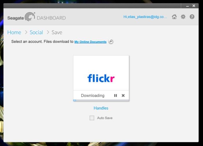This screenshot has width=203, height=146.
Task: Open the Handles account link
Action: tap(101, 108)
